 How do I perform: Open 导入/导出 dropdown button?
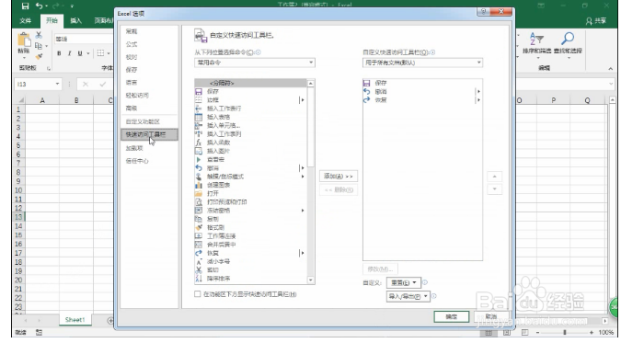click(x=408, y=296)
